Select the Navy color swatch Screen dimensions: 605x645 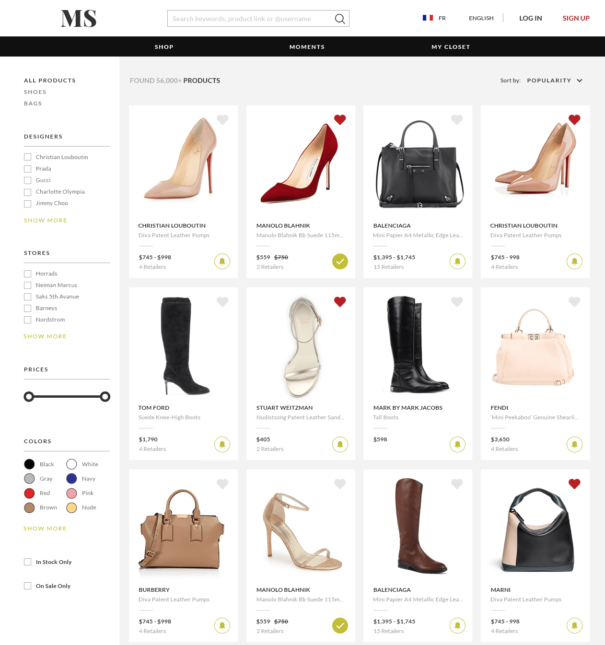[71, 479]
